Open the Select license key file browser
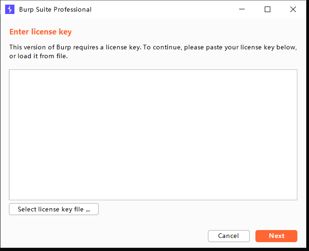The image size is (309, 251). (x=54, y=210)
